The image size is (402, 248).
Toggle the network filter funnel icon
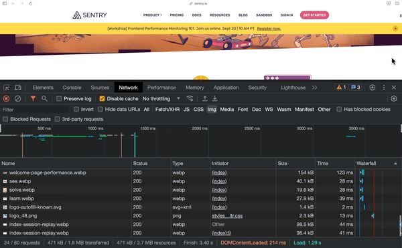click(x=33, y=98)
